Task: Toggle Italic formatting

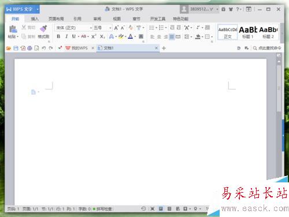Action: pos(66,36)
